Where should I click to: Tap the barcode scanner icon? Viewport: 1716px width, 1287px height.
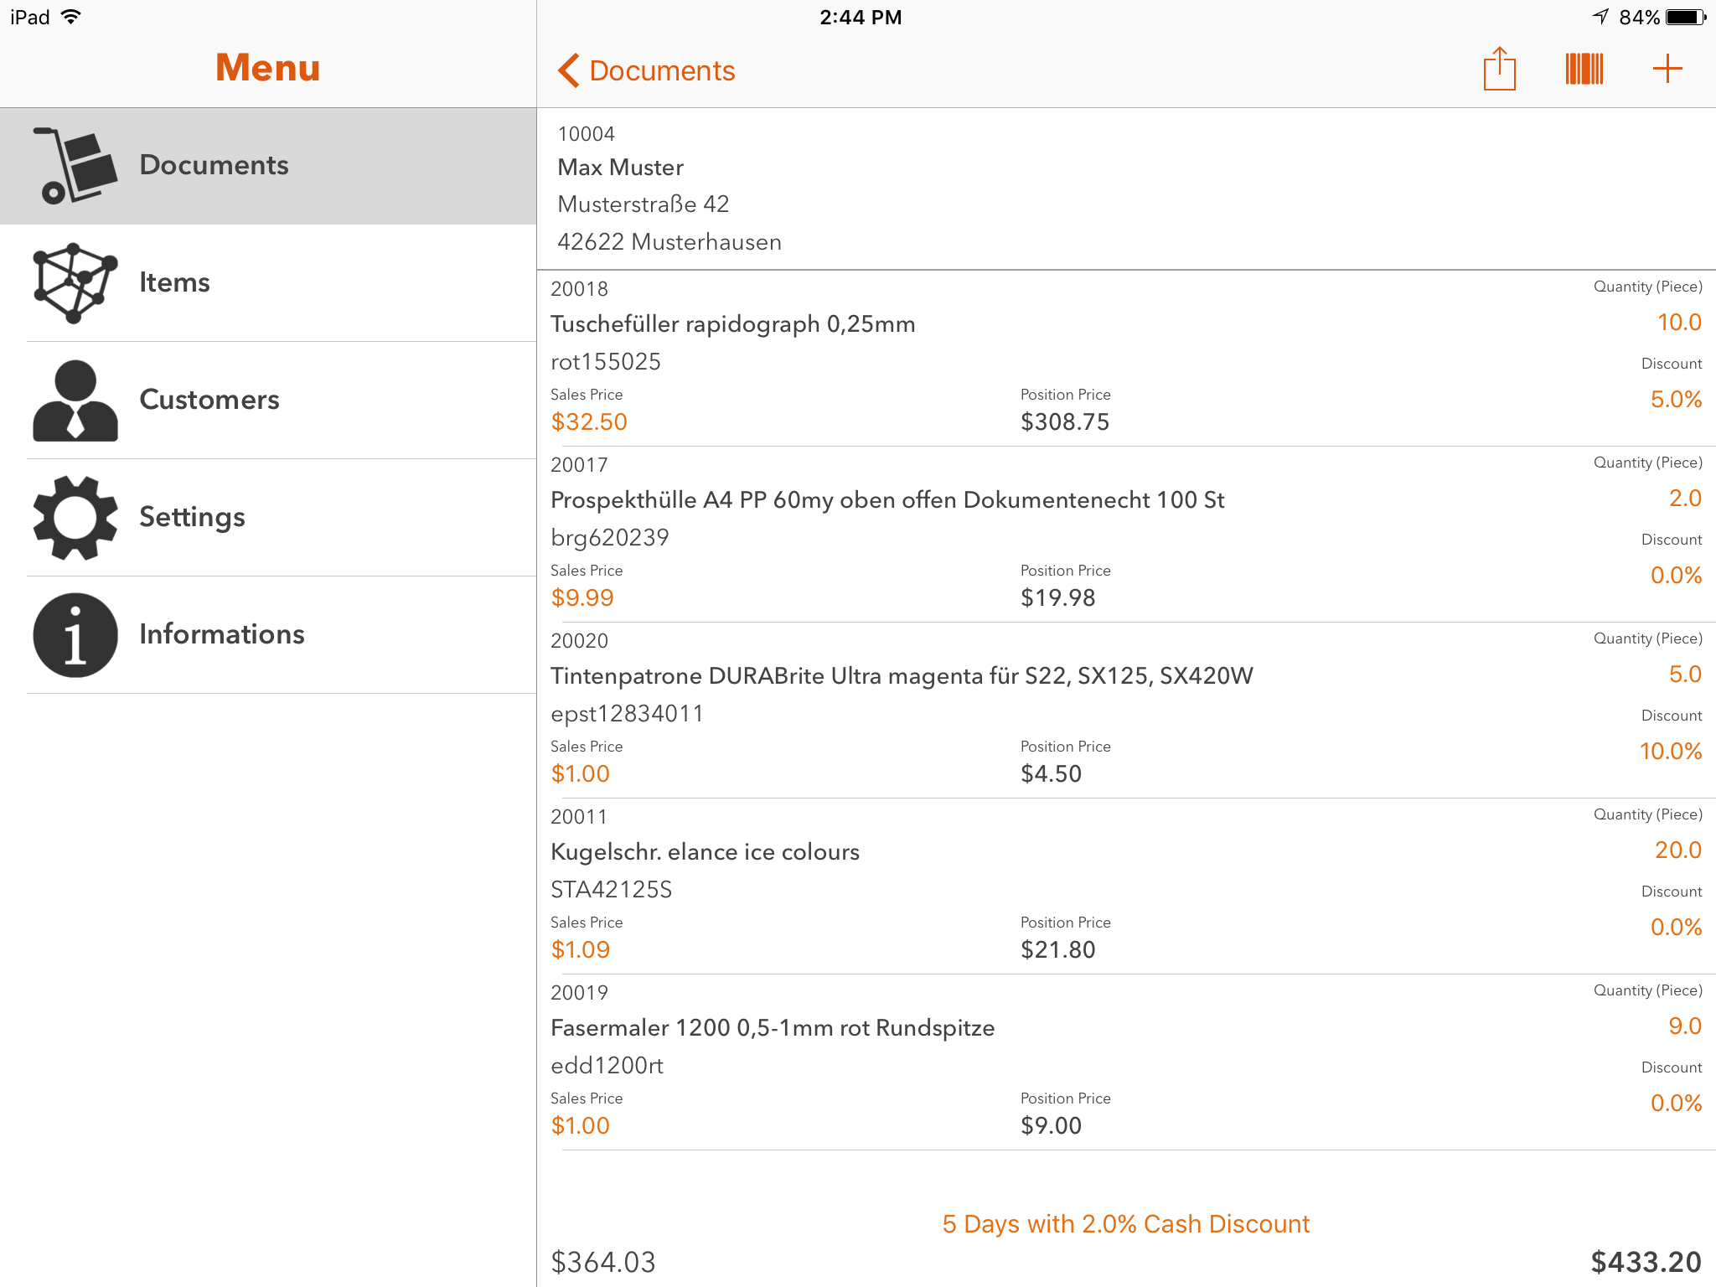[1584, 69]
